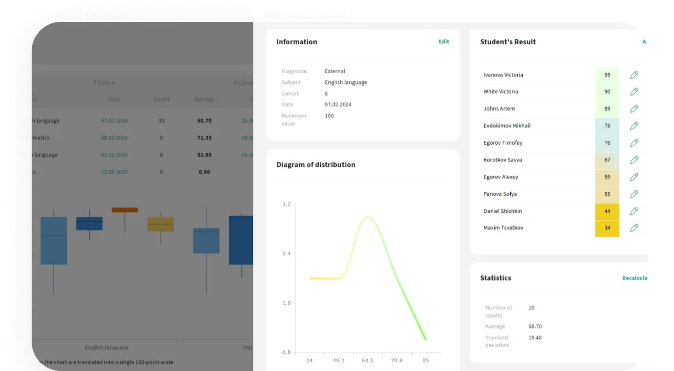Screen dimensions: 674x371
Task: Add a new student's result
Action: pos(647,41)
